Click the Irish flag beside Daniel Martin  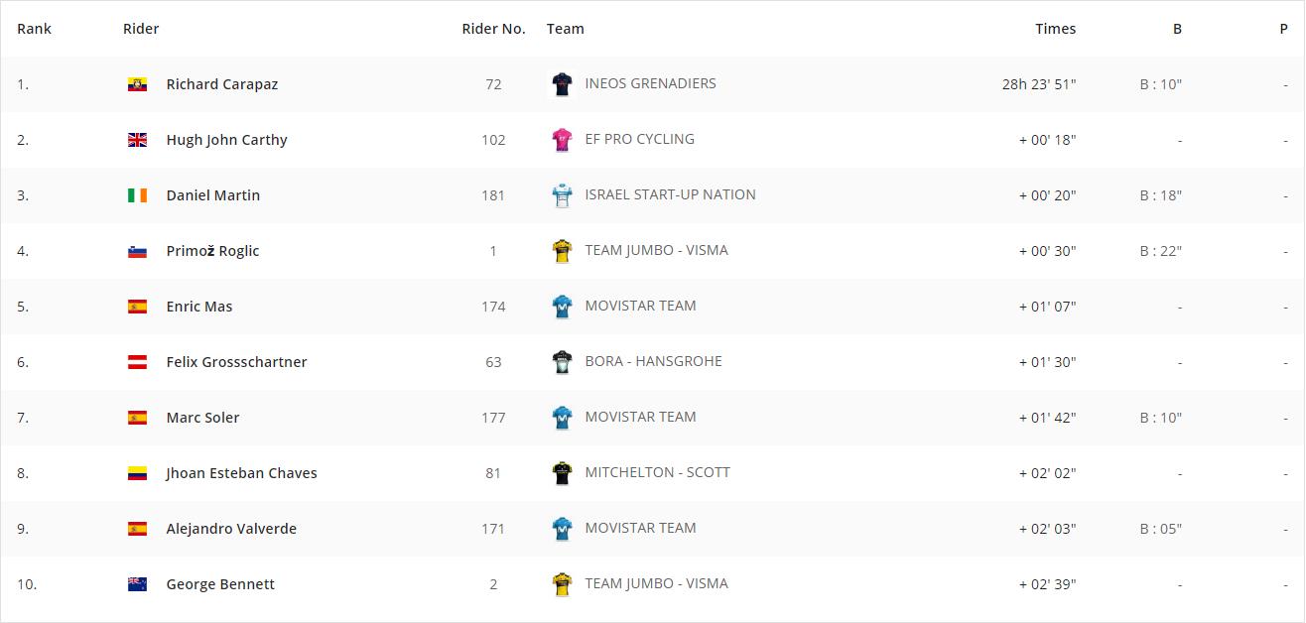[x=137, y=195]
